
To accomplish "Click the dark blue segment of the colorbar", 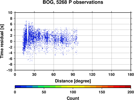I will point(18,87).
